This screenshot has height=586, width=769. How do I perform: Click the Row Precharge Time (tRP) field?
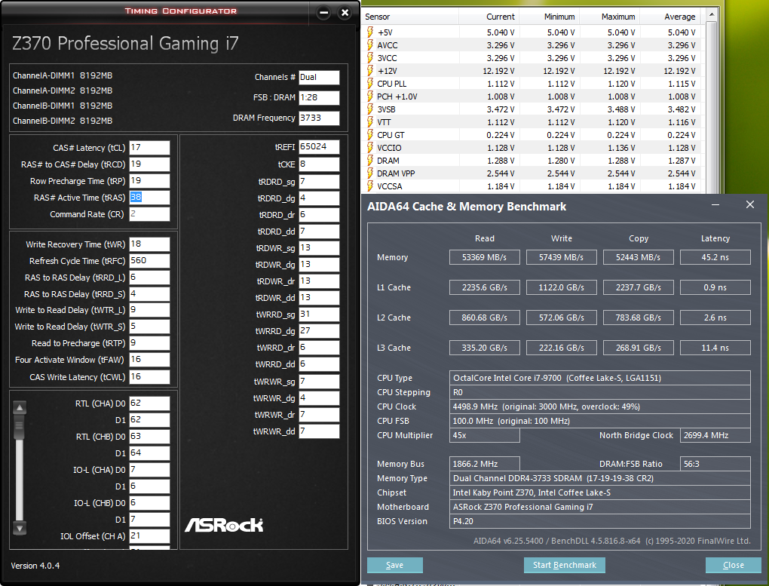(149, 180)
